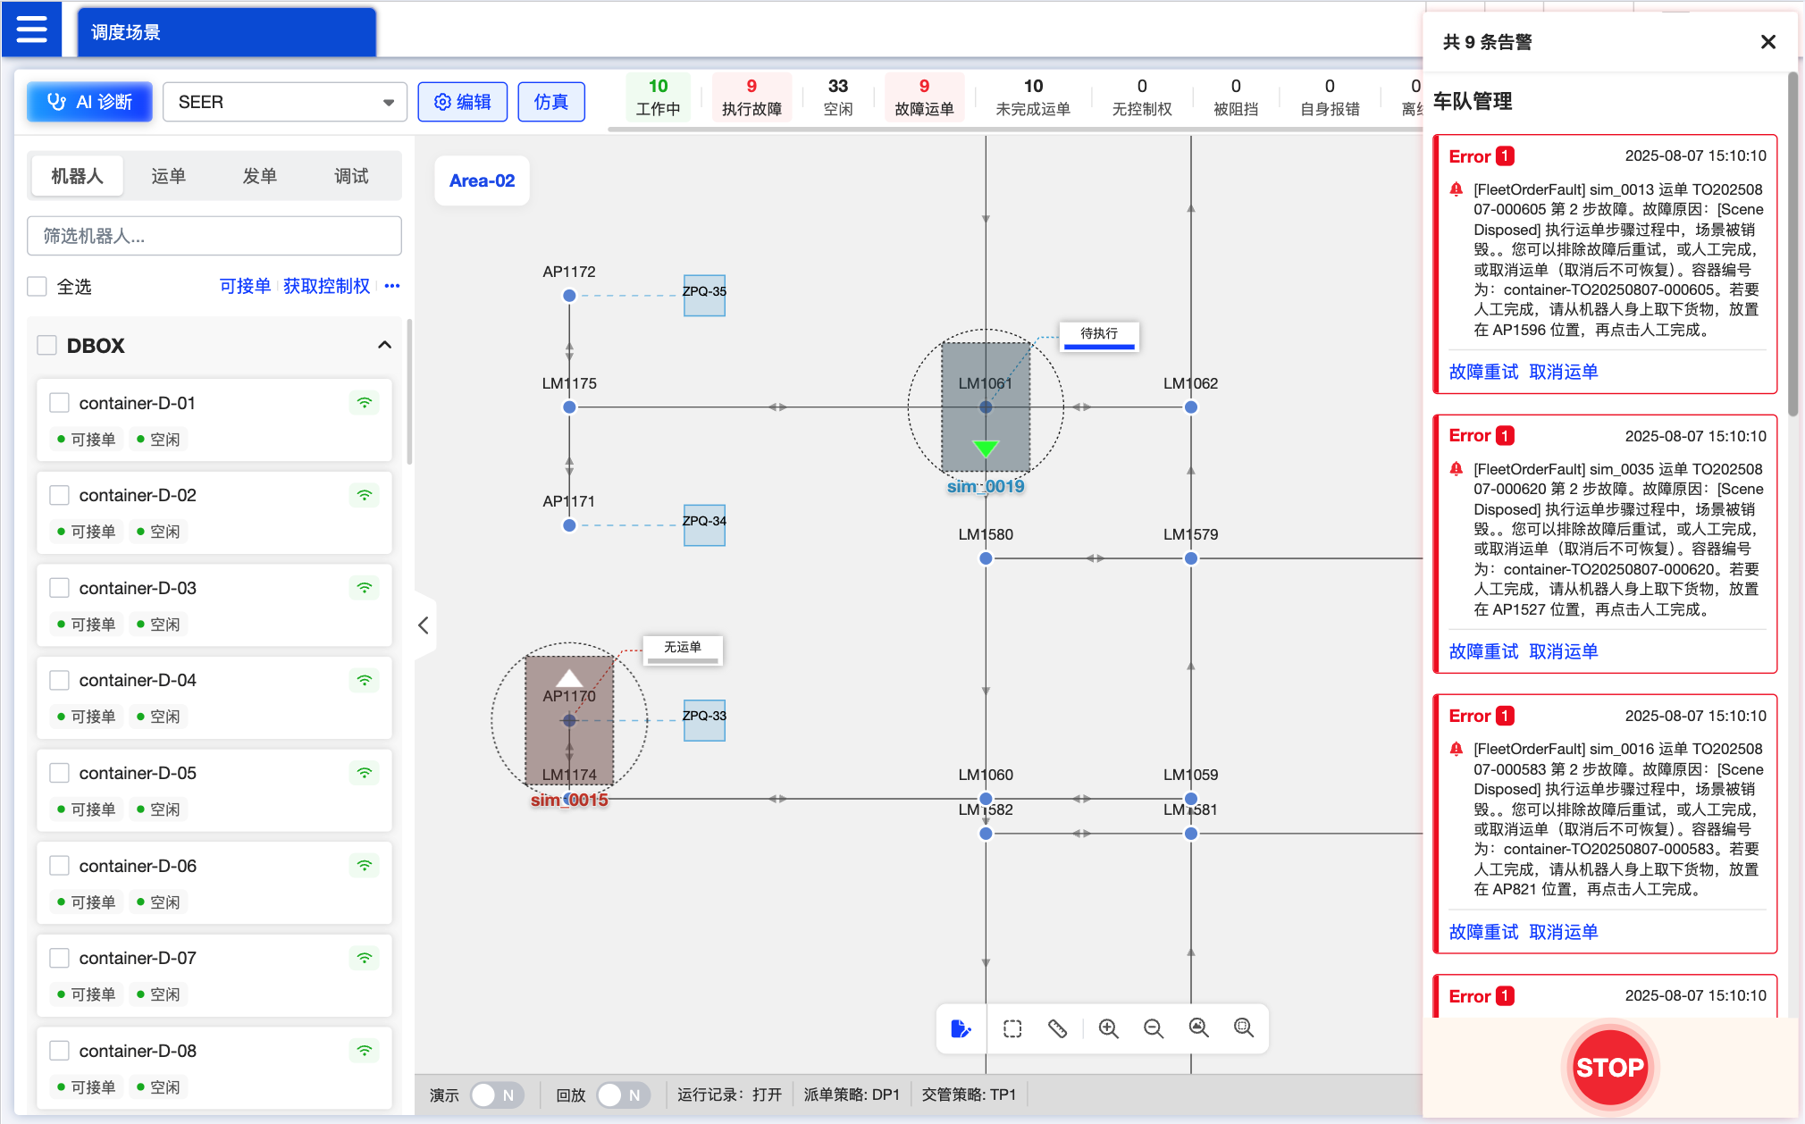
Task: Toggle the 回放 playback switch
Action: 622,1095
